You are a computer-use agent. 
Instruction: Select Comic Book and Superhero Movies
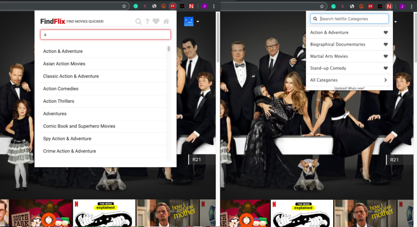[x=103, y=126]
